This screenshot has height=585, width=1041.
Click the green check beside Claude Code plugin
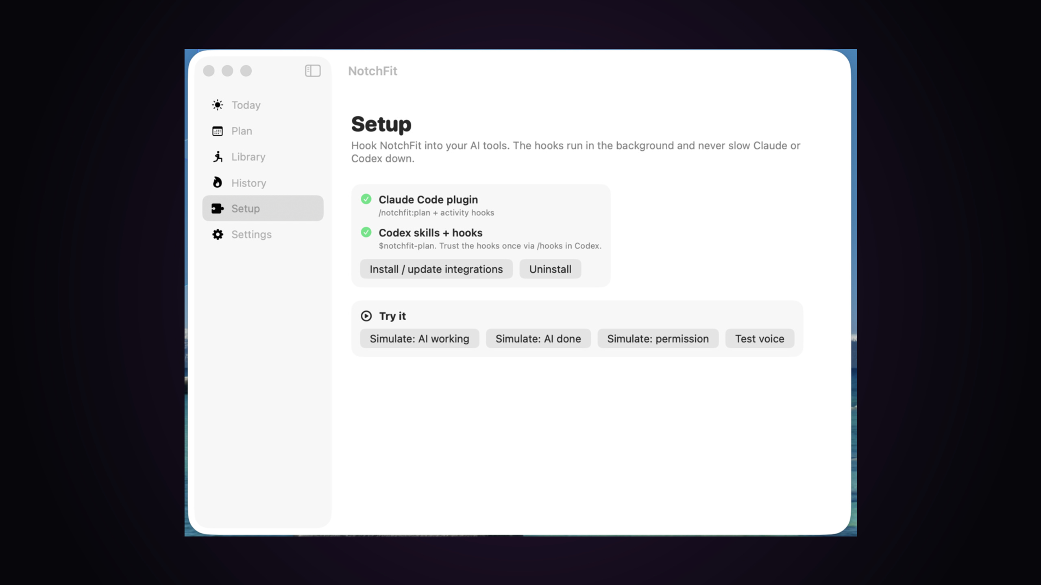click(366, 199)
